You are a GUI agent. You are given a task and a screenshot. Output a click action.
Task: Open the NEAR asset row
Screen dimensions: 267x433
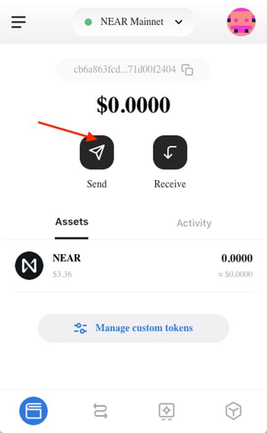[133, 265]
